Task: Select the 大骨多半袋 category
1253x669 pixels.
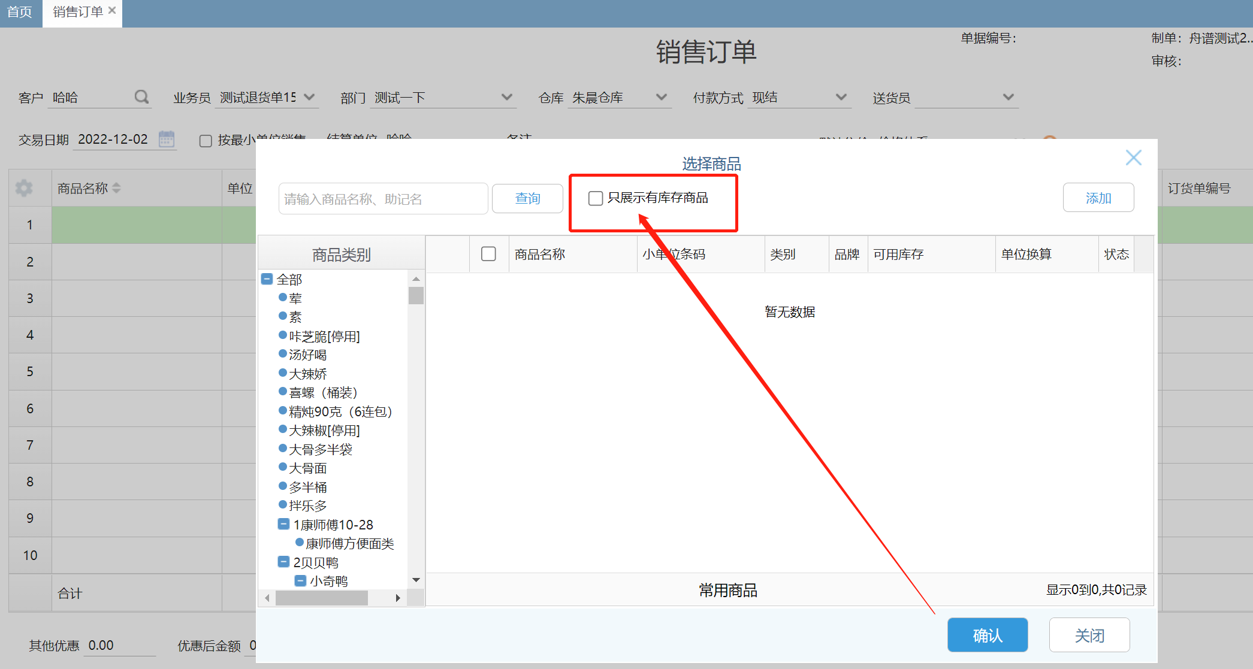Action: click(x=321, y=450)
